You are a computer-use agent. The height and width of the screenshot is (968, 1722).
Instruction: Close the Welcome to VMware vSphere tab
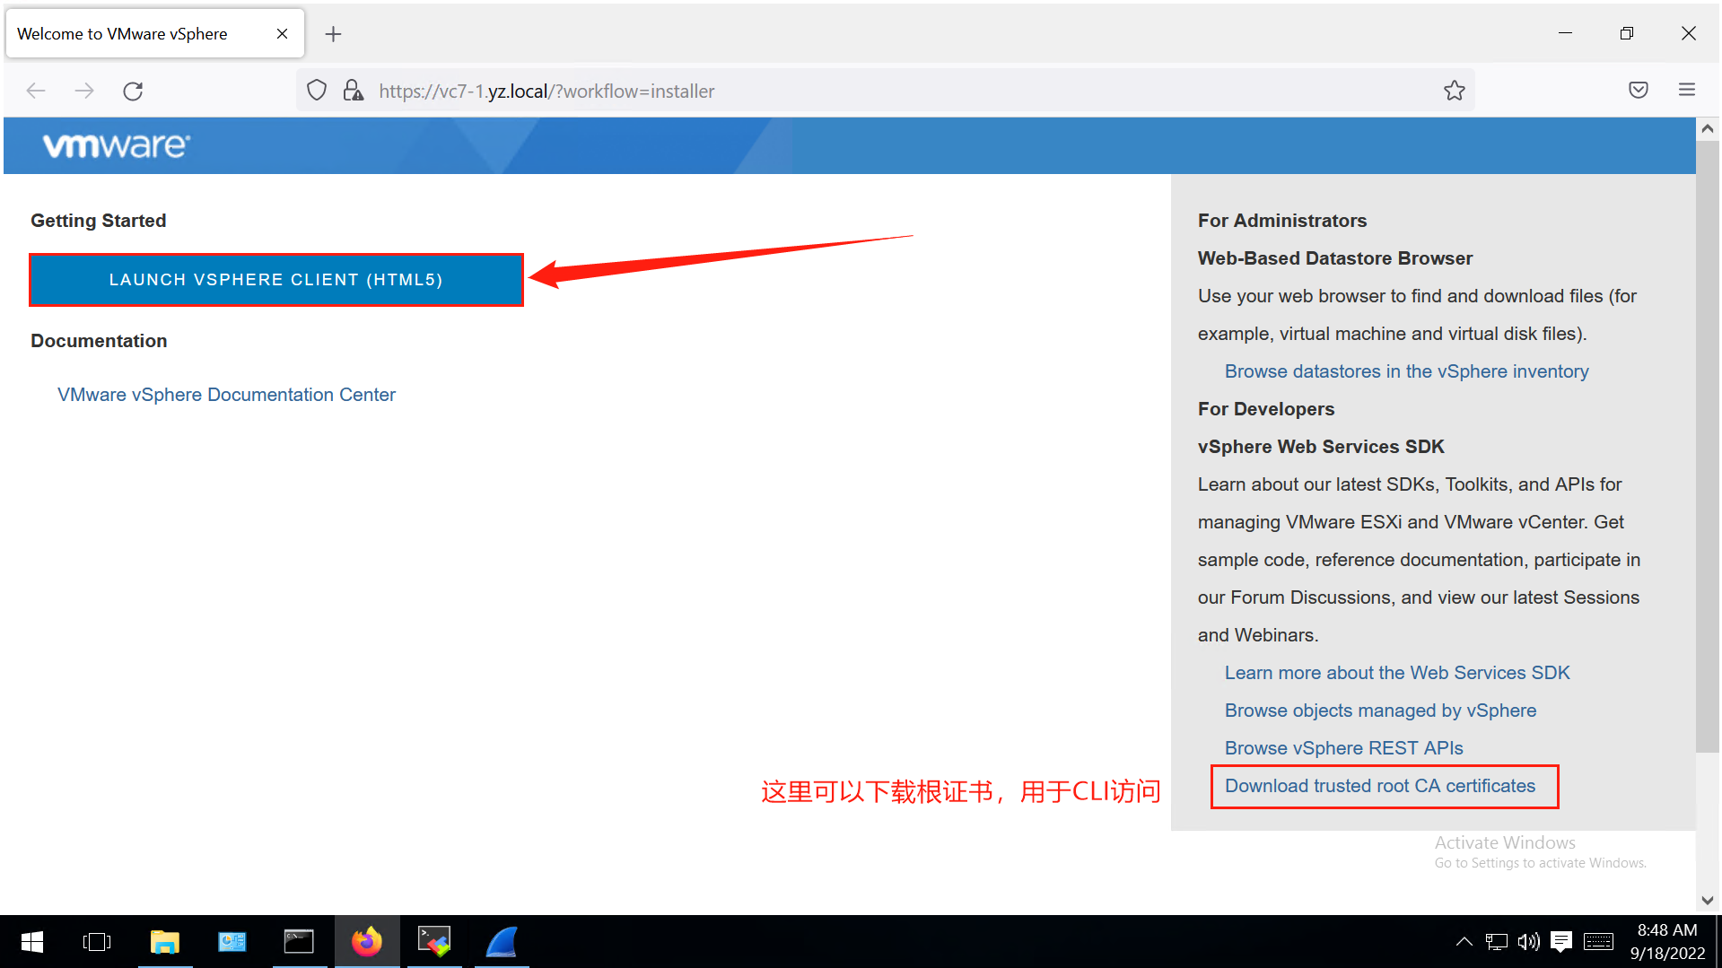[x=282, y=34]
